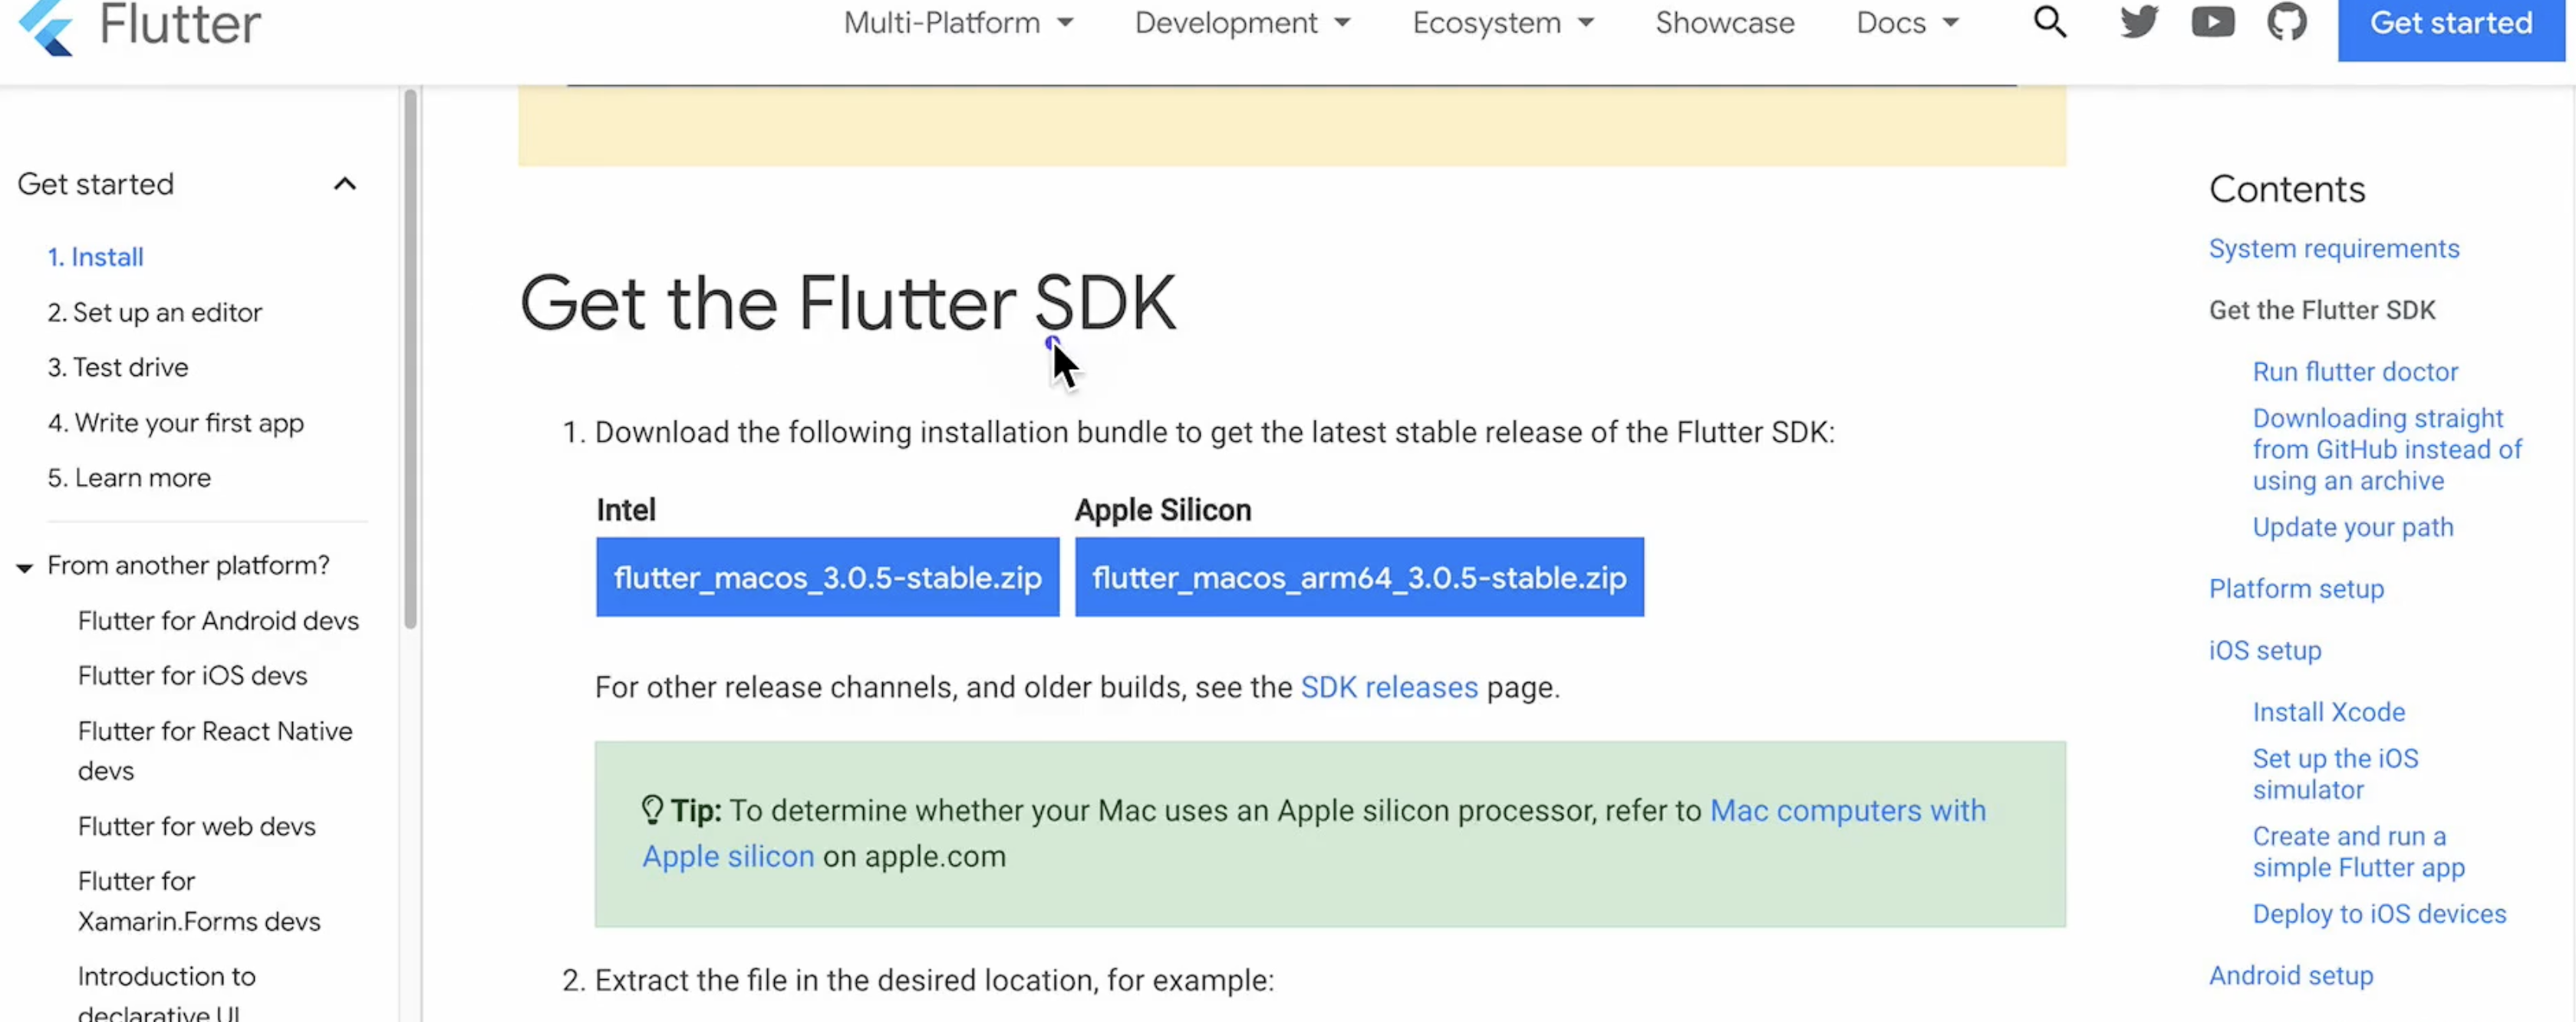Go to 5. Learn more
2576x1022 pixels.
coord(129,478)
